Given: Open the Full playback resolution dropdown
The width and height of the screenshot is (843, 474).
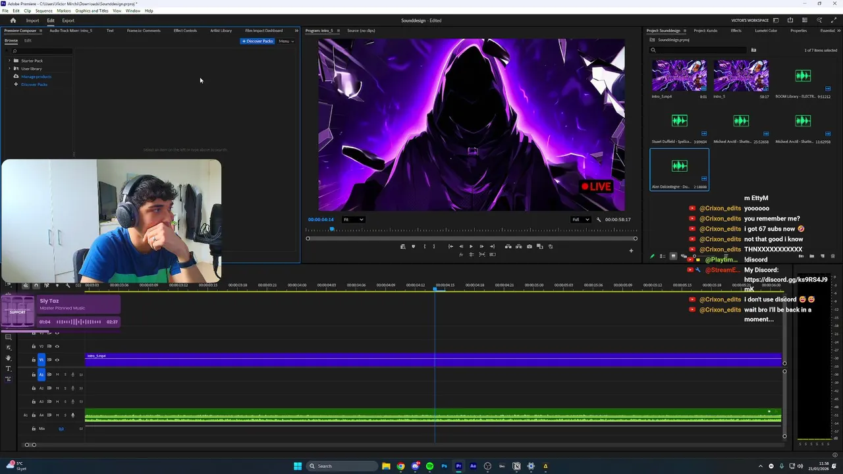Looking at the screenshot, I should pyautogui.click(x=580, y=219).
